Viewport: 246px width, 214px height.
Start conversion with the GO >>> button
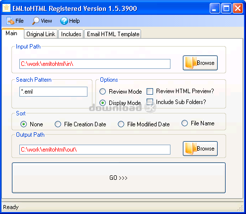119,178
